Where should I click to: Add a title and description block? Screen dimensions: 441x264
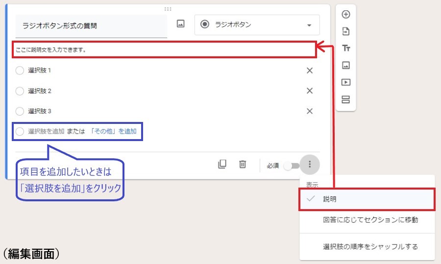coord(346,48)
